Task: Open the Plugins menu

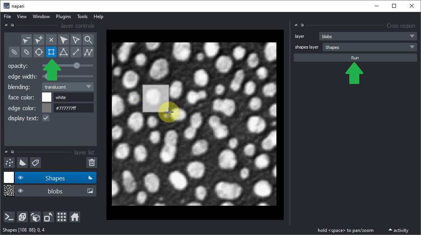Action: pos(63,17)
